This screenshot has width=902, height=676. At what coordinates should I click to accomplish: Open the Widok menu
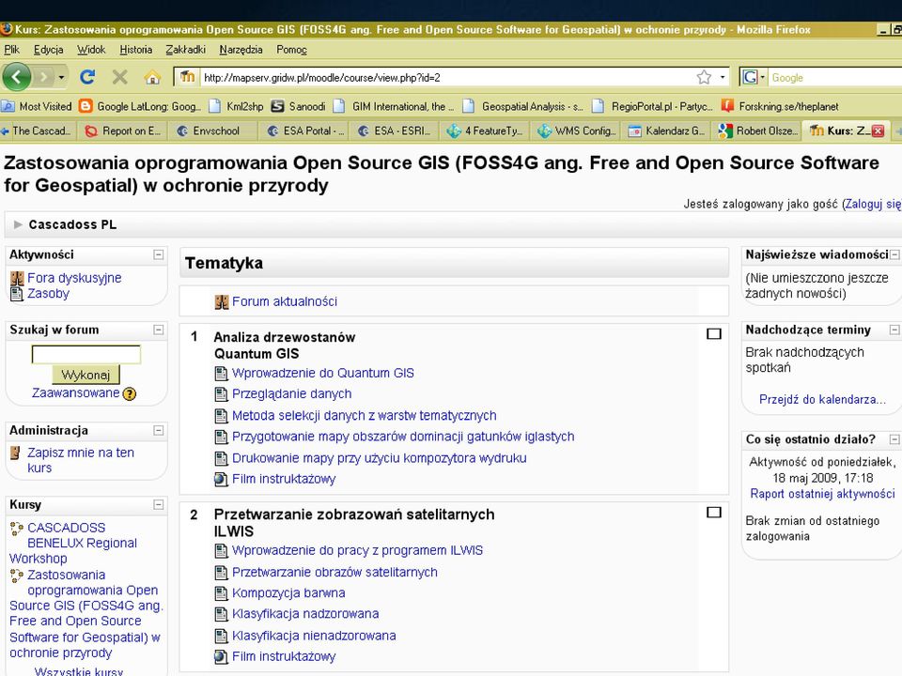point(91,50)
